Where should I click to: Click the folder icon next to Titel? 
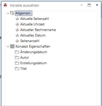pyautogui.click(x=17, y=68)
